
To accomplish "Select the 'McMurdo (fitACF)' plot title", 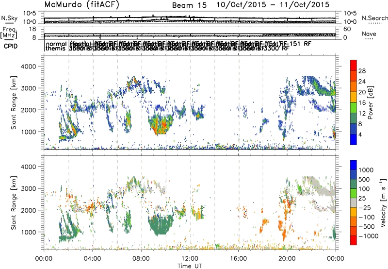I will [81, 5].
